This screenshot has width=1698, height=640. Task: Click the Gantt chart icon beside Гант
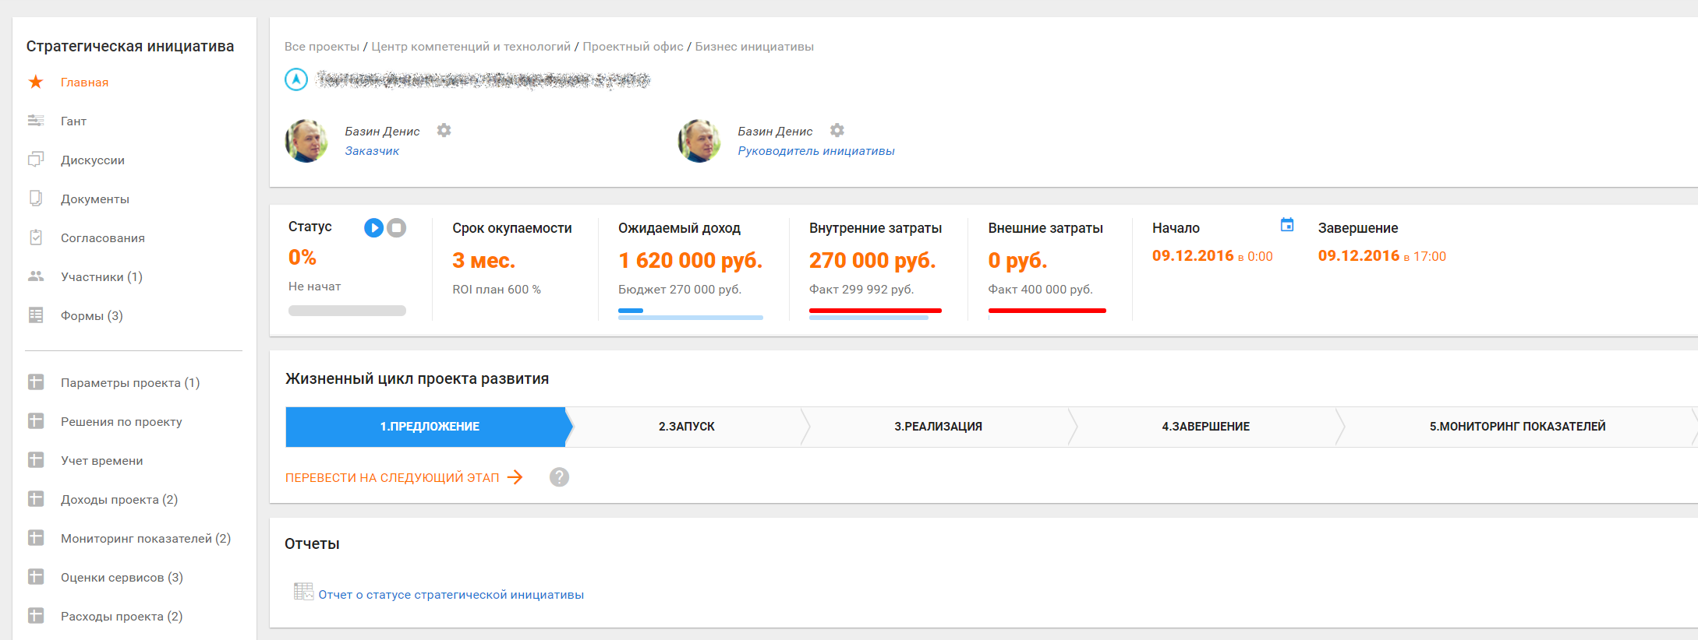36,121
